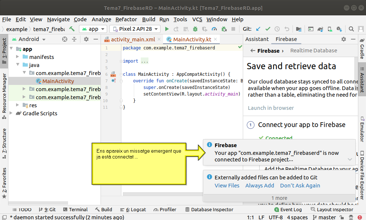Click Attach Debugger to Android Process icon
366x220 pixels.
pos(224,29)
